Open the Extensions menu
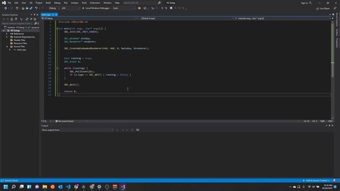The height and width of the screenshot is (191, 340). pos(95,3)
